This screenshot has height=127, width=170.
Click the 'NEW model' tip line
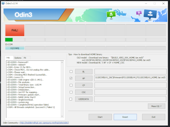101,63
